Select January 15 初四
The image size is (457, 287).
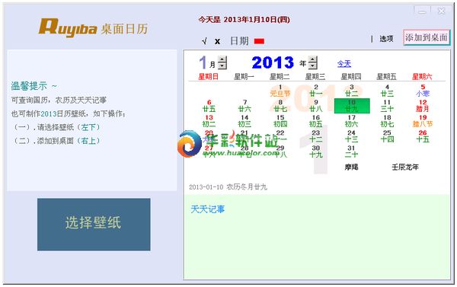point(280,121)
